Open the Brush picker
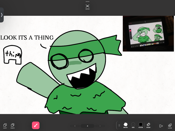The width and height of the screenshot is (175, 131). coord(126,125)
